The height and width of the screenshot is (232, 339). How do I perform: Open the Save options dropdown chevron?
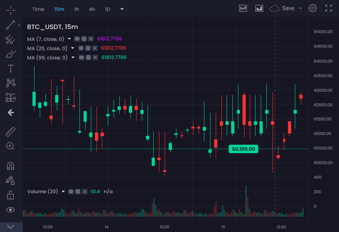click(x=300, y=8)
